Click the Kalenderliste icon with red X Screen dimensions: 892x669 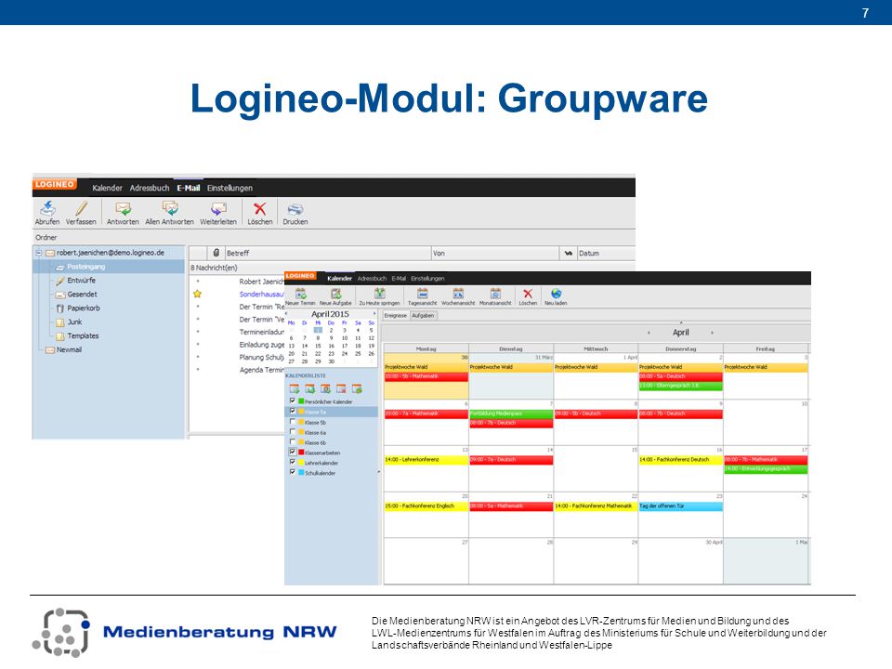coord(341,389)
